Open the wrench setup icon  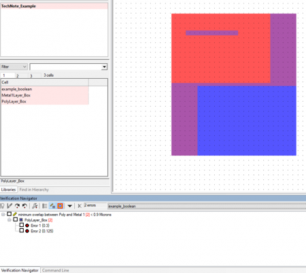pyautogui.click(x=35, y=206)
